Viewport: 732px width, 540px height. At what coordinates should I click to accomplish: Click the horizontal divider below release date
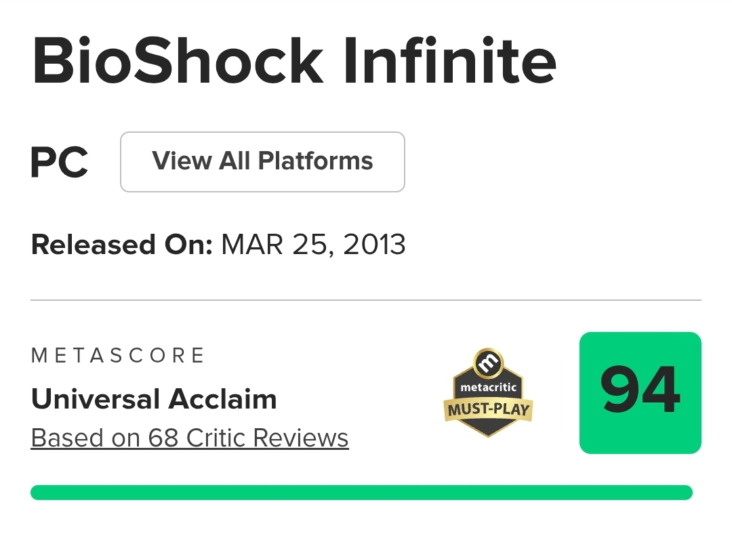pos(366,299)
